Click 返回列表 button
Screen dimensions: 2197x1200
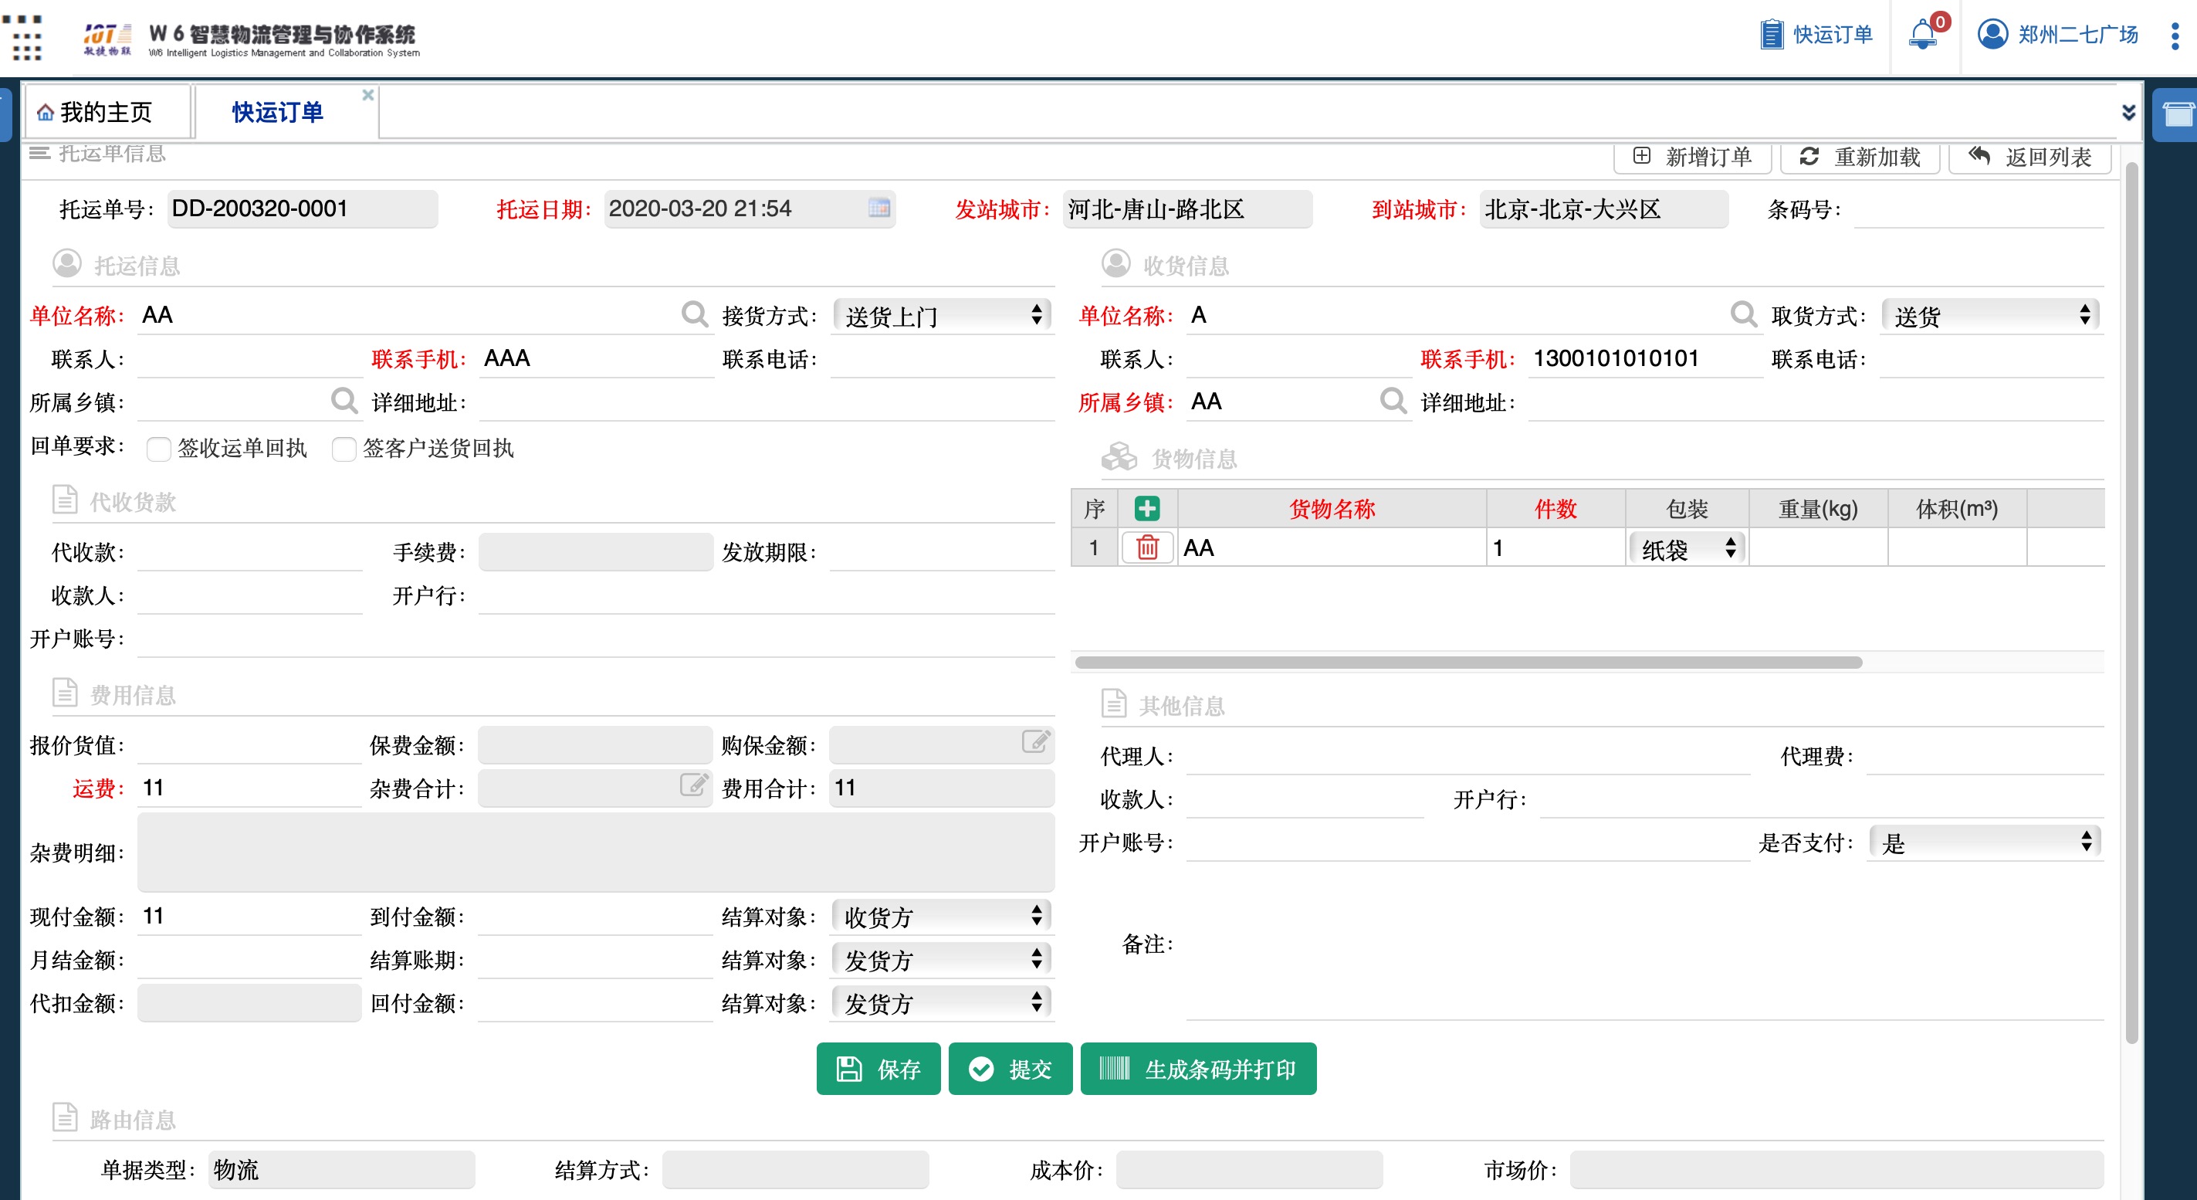click(2029, 157)
